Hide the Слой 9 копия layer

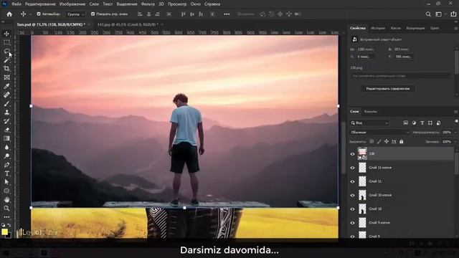(352, 223)
